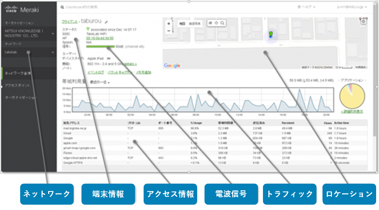Open the ヘルプ help menu

[306, 7]
